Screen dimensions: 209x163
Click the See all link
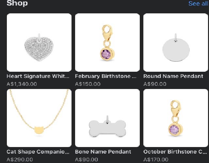[198, 4]
